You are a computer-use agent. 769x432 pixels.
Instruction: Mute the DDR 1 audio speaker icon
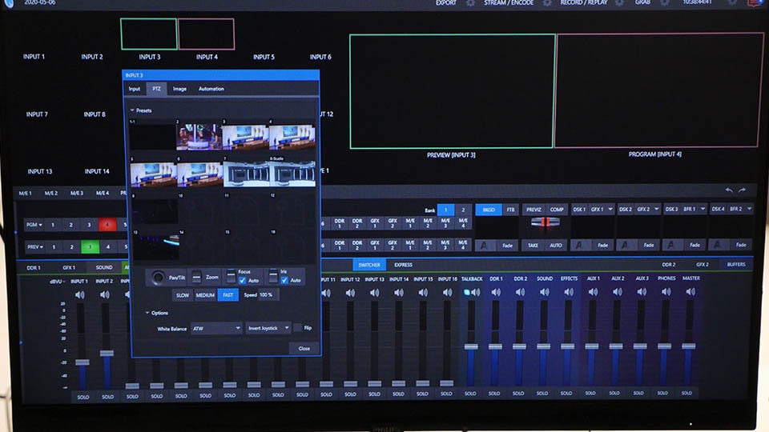click(x=496, y=293)
